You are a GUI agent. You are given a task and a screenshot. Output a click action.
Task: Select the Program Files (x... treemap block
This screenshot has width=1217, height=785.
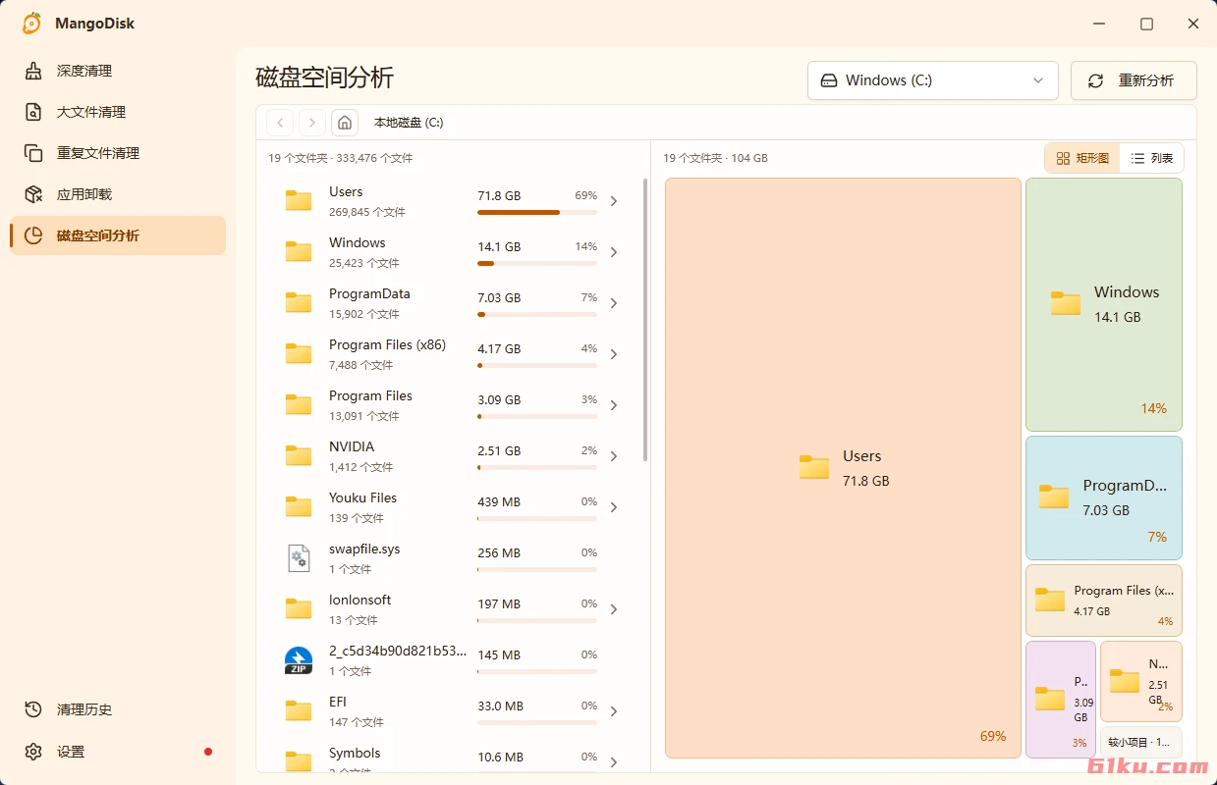1104,601
